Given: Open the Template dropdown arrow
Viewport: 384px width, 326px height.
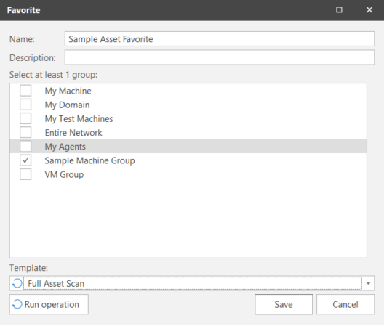Looking at the screenshot, I should (x=368, y=283).
